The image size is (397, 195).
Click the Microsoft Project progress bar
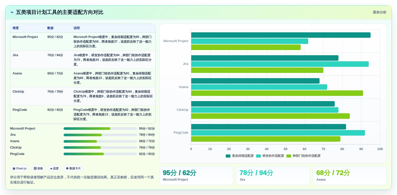pyautogui.click(x=100, y=129)
